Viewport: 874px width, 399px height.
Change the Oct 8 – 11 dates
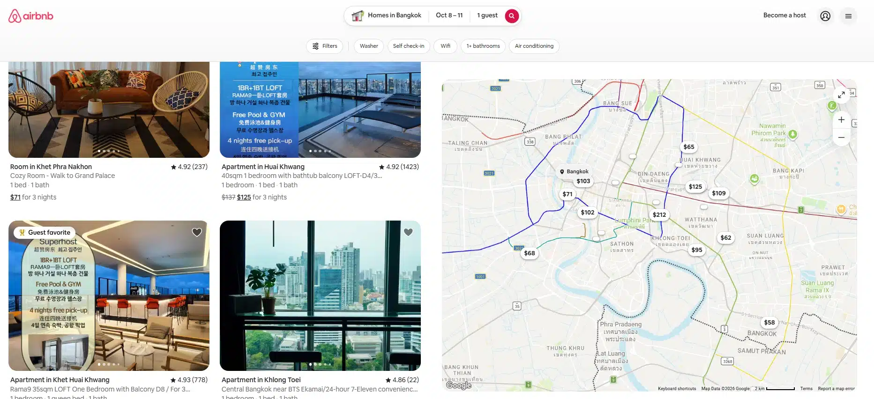[449, 15]
